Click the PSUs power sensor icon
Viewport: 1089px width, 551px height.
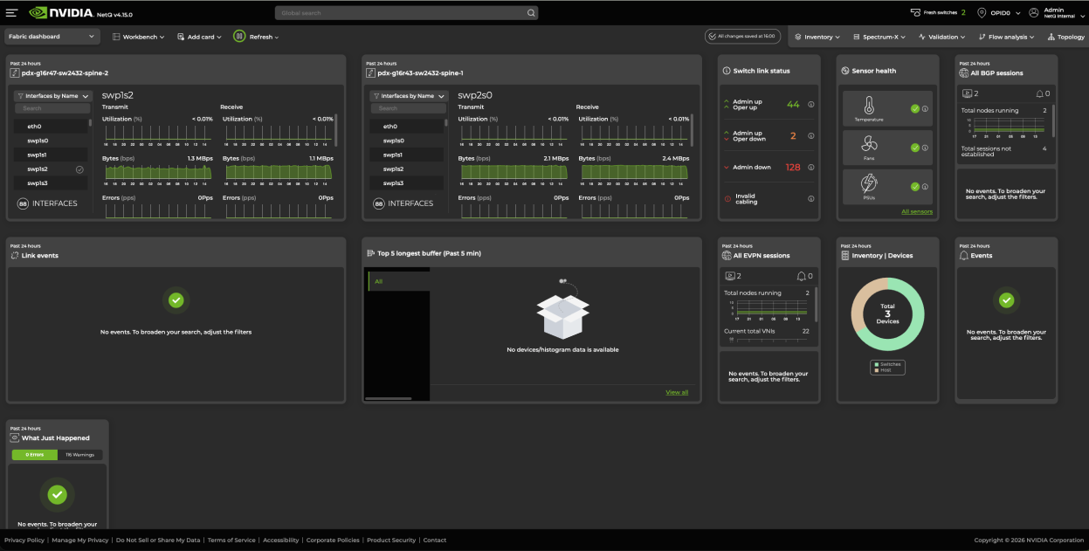click(x=869, y=183)
